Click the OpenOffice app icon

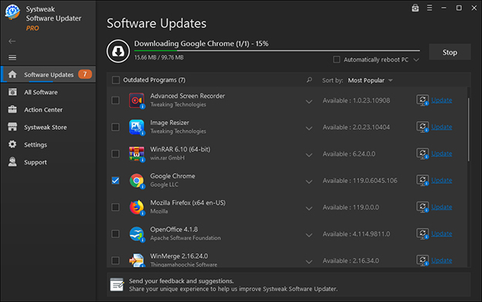(137, 234)
